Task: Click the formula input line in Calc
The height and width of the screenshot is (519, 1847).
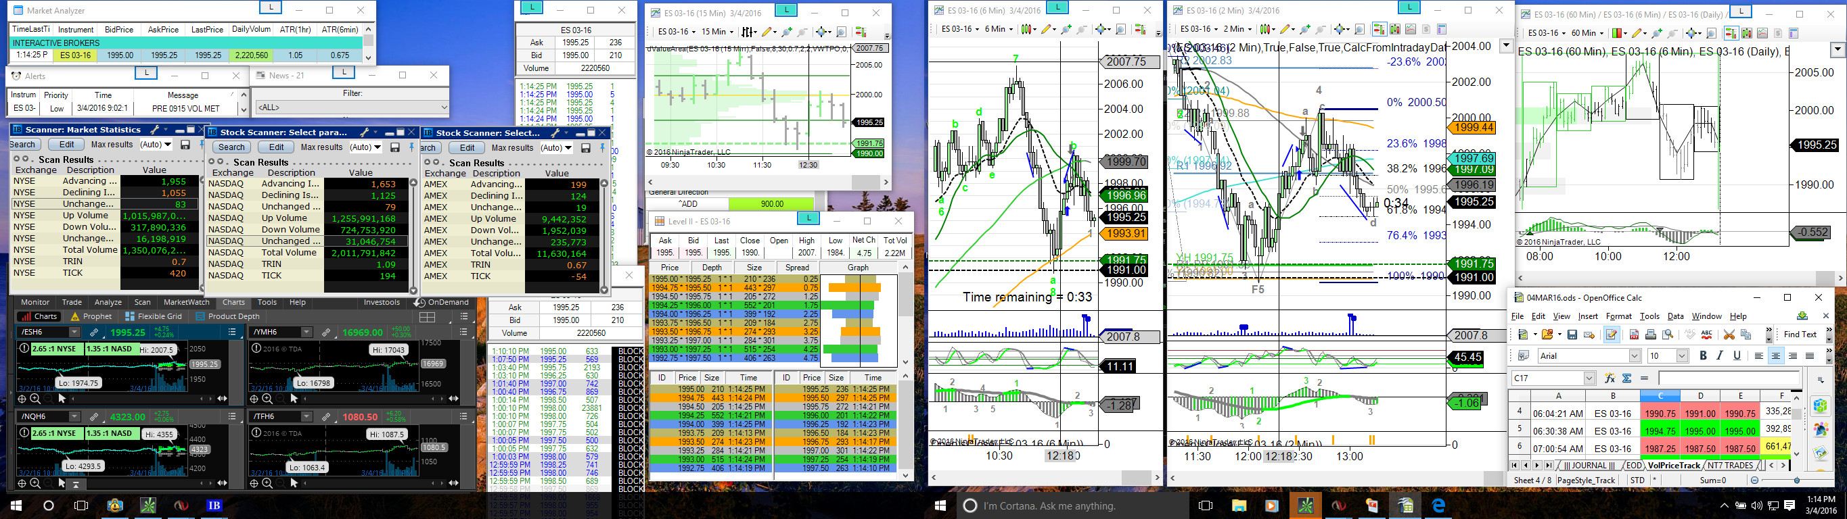Action: click(1728, 378)
